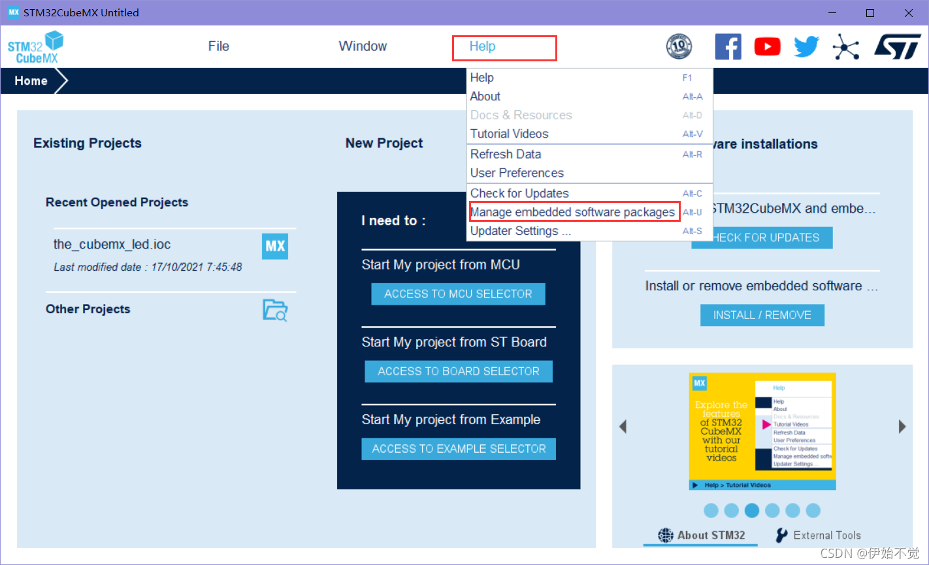Click ACCESS TO BOARD SELECTOR button
This screenshot has width=929, height=565.
(x=459, y=371)
